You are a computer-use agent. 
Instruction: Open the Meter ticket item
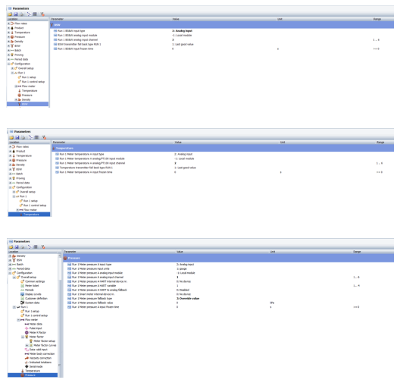tap(32, 286)
